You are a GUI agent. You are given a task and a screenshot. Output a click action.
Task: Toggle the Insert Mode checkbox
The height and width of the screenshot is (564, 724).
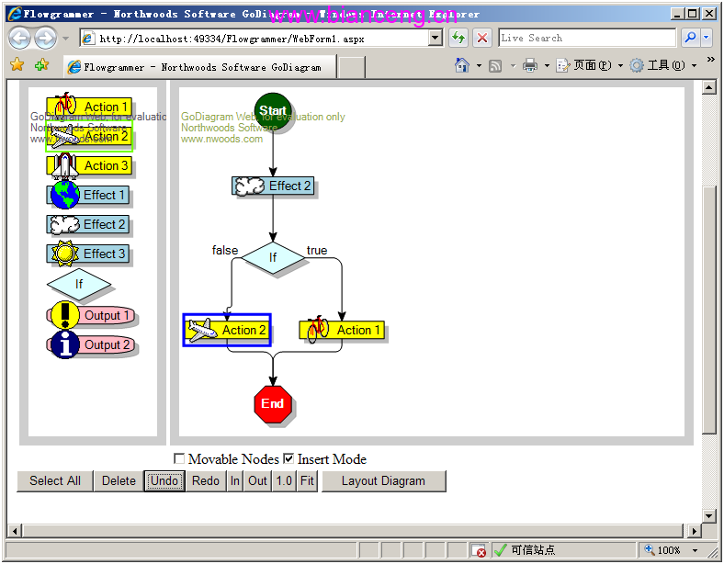(288, 458)
